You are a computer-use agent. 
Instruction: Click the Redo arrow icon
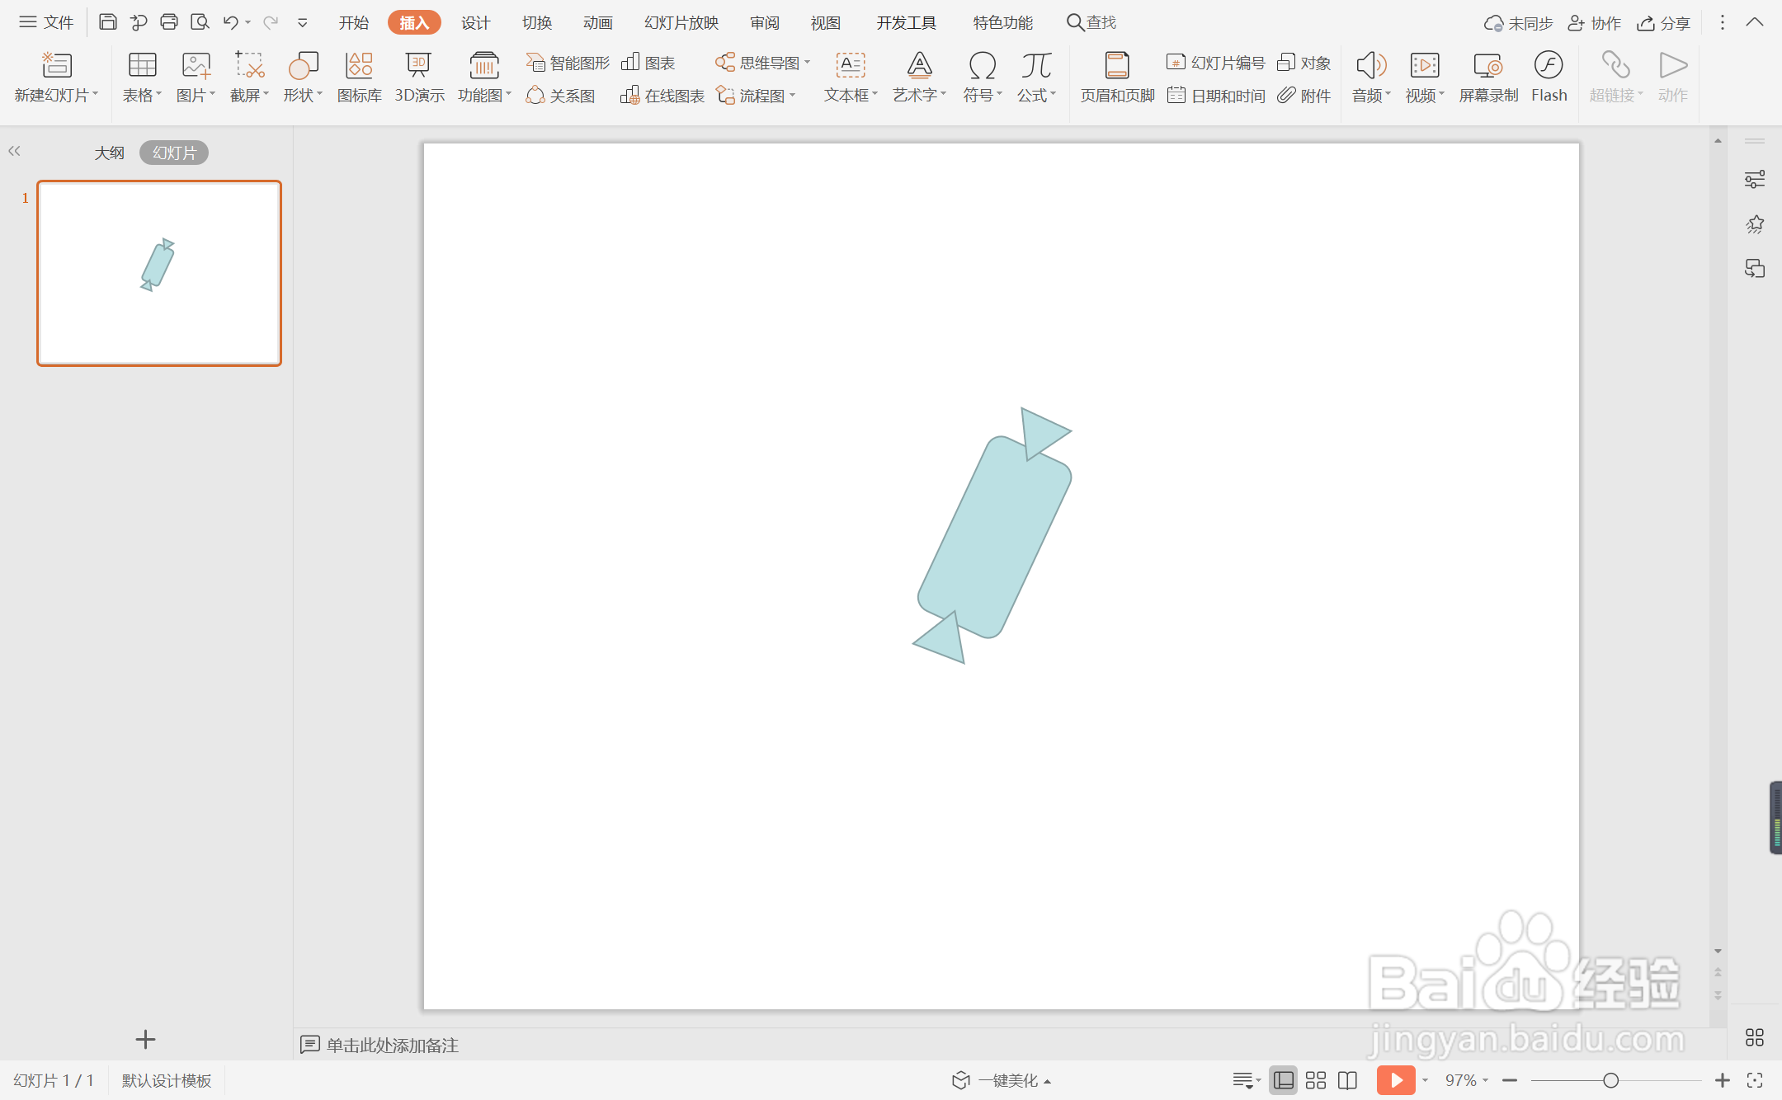coord(270,22)
